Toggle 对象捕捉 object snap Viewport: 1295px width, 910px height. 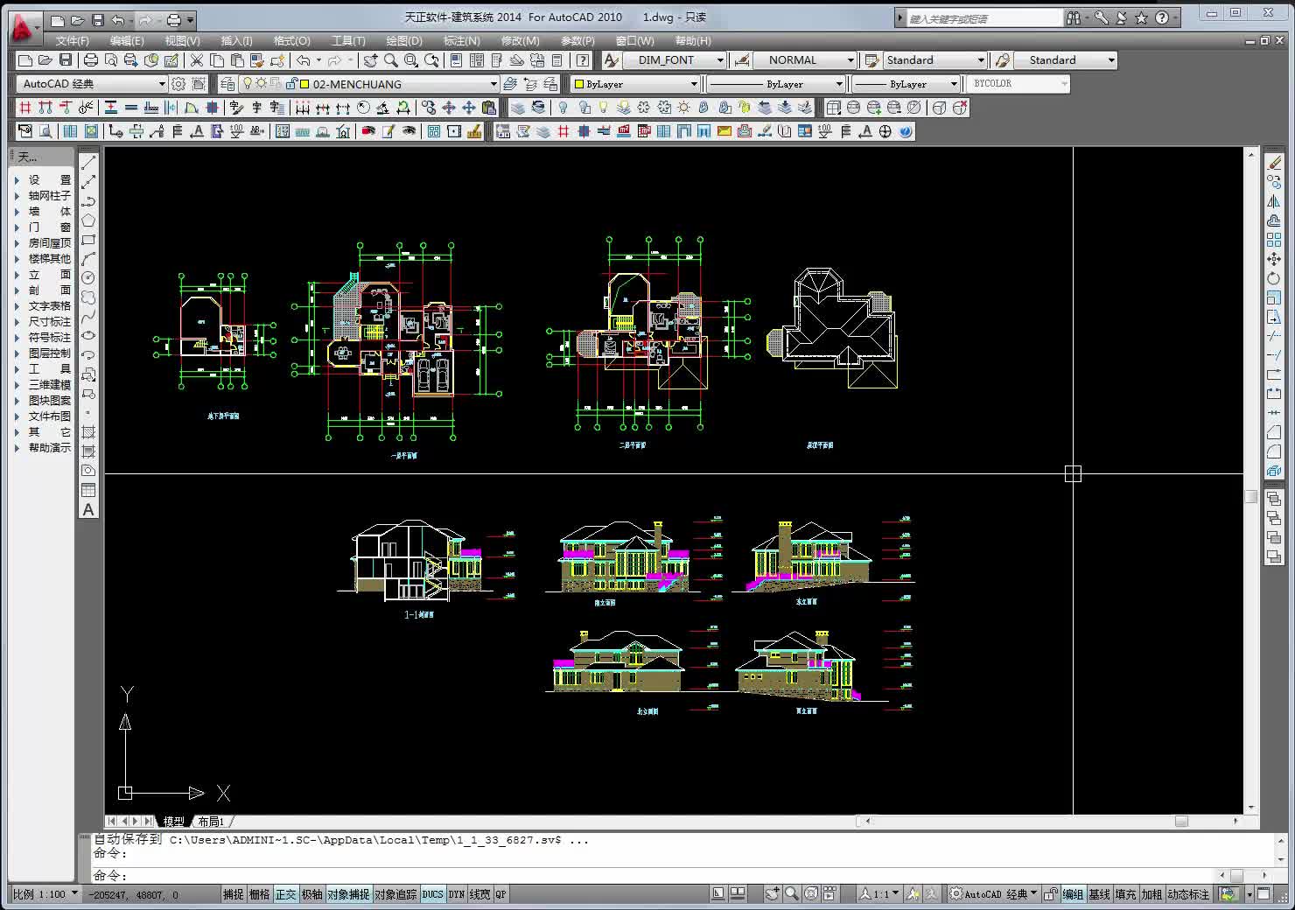point(348,894)
